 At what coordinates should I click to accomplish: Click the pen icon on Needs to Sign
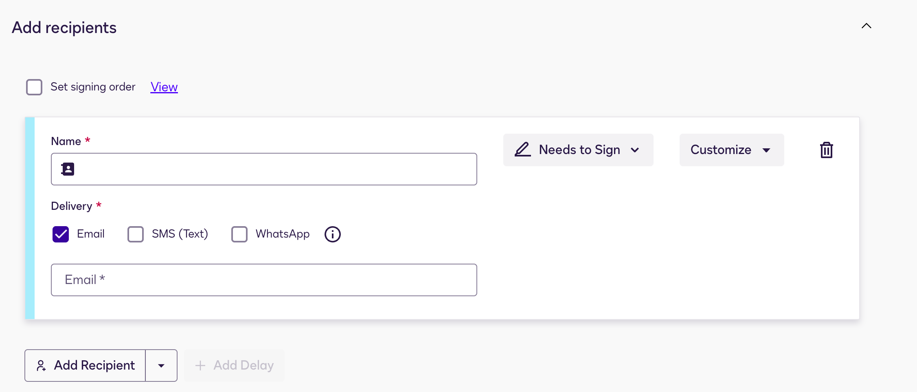(522, 150)
